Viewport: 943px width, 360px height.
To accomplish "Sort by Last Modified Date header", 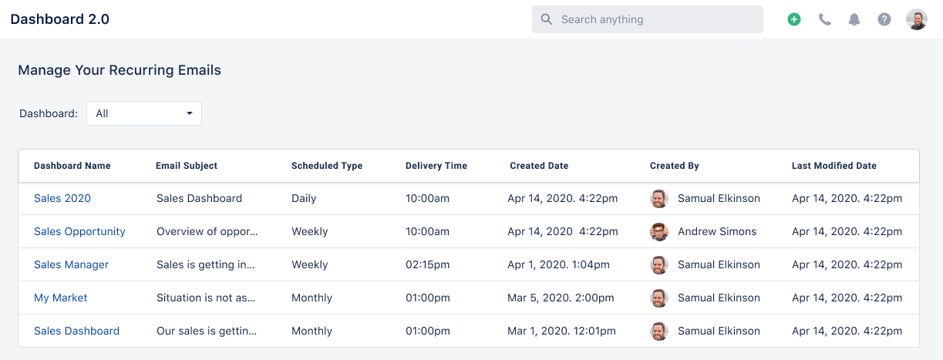I will pos(834,166).
